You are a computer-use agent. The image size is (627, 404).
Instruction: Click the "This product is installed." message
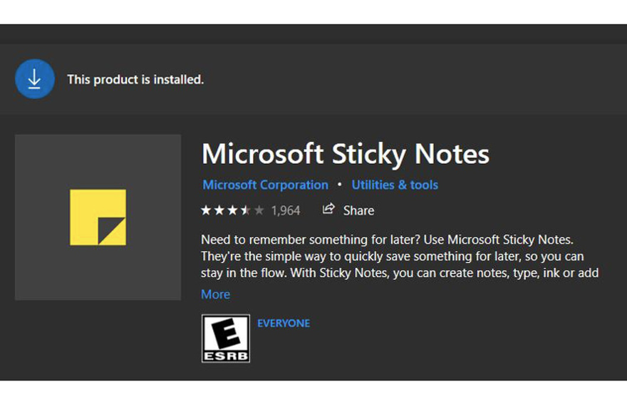pyautogui.click(x=135, y=80)
